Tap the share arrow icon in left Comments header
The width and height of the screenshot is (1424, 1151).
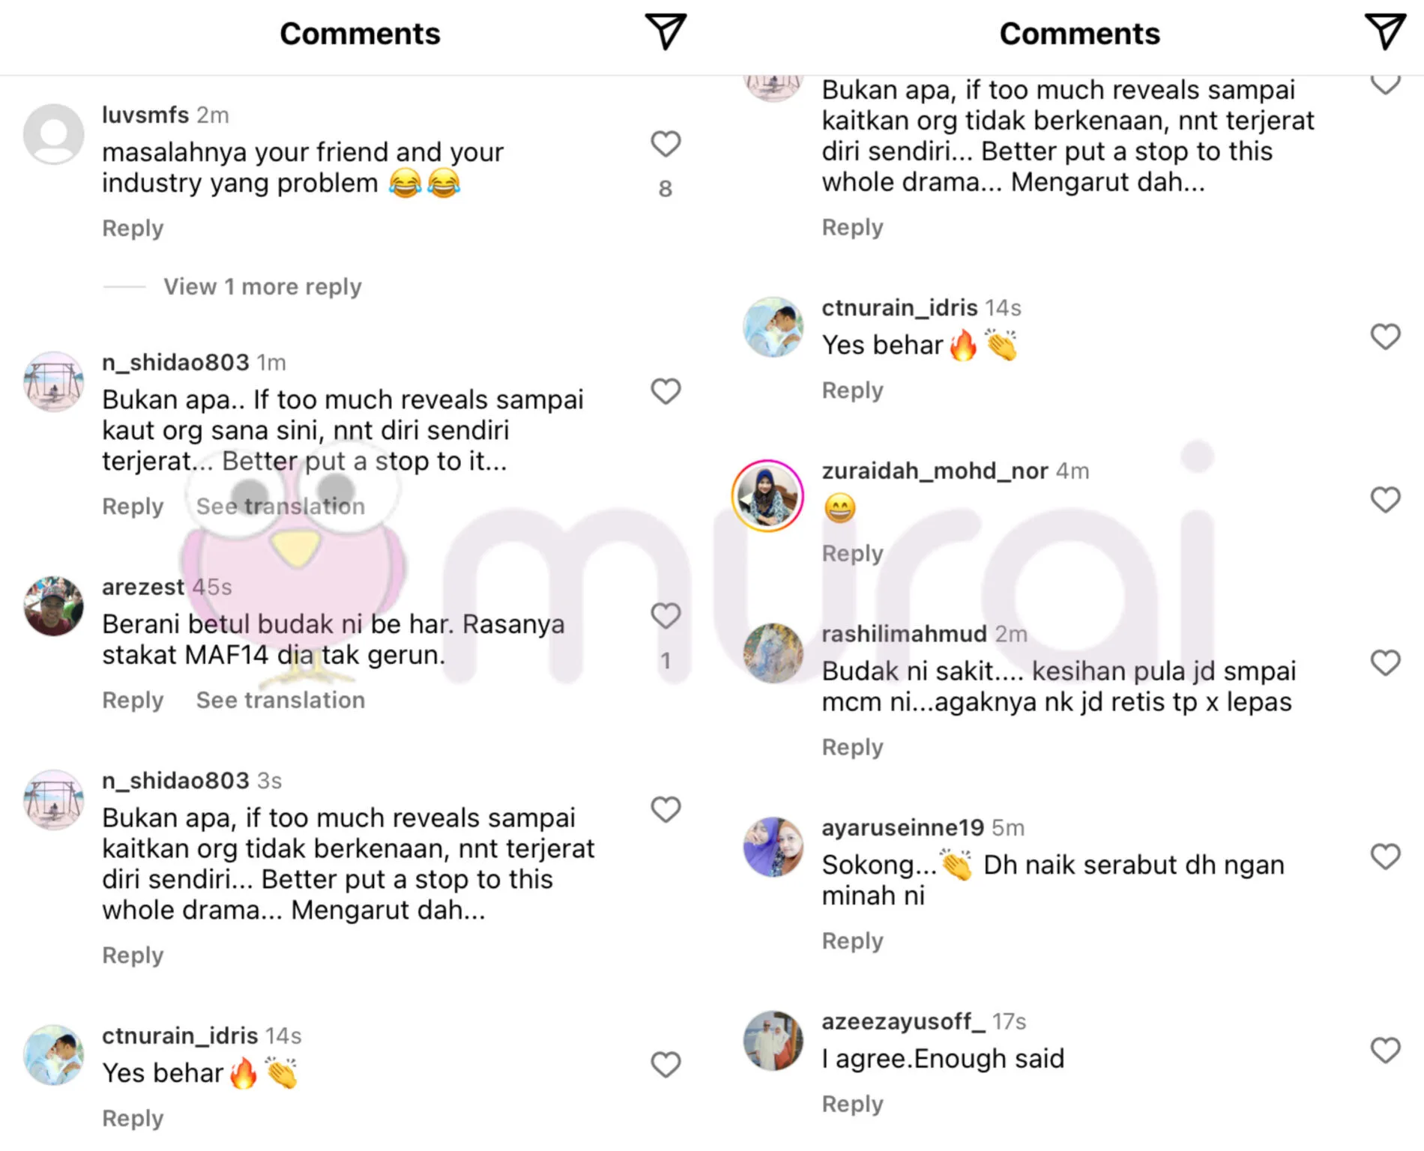click(666, 32)
